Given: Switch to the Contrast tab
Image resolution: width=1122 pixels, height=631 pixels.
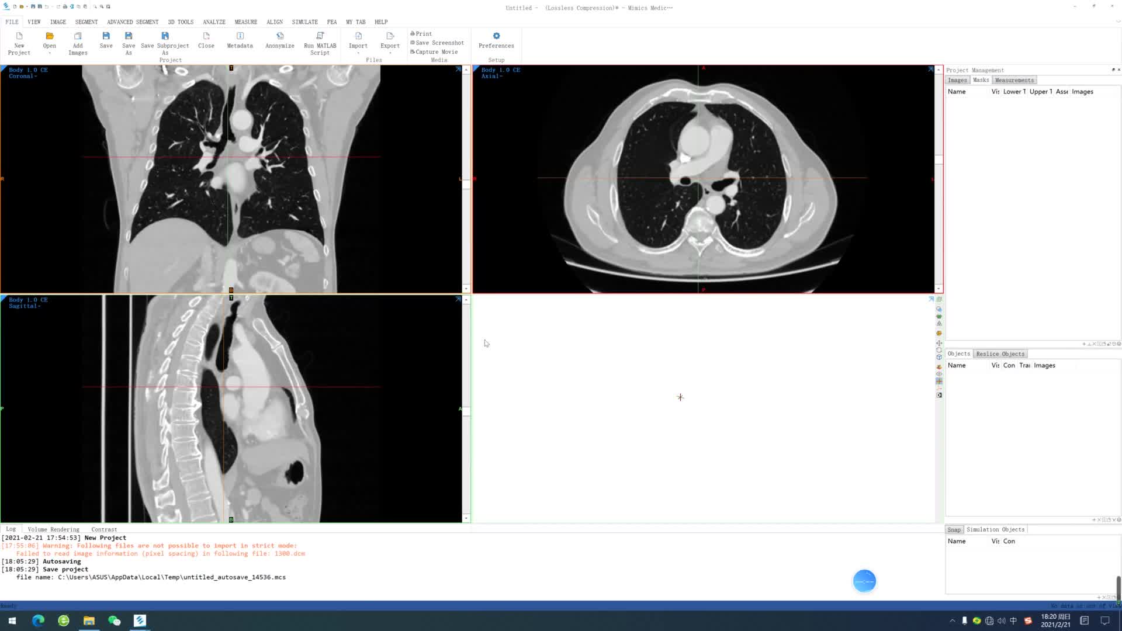Looking at the screenshot, I should coord(104,529).
